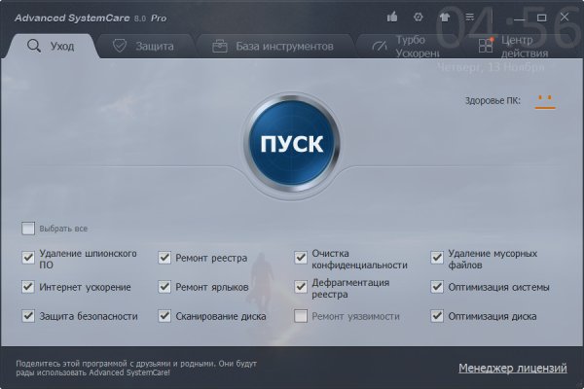This screenshot has width=584, height=389.
Task: Uncheck Оптимизация диска
Action: (437, 316)
